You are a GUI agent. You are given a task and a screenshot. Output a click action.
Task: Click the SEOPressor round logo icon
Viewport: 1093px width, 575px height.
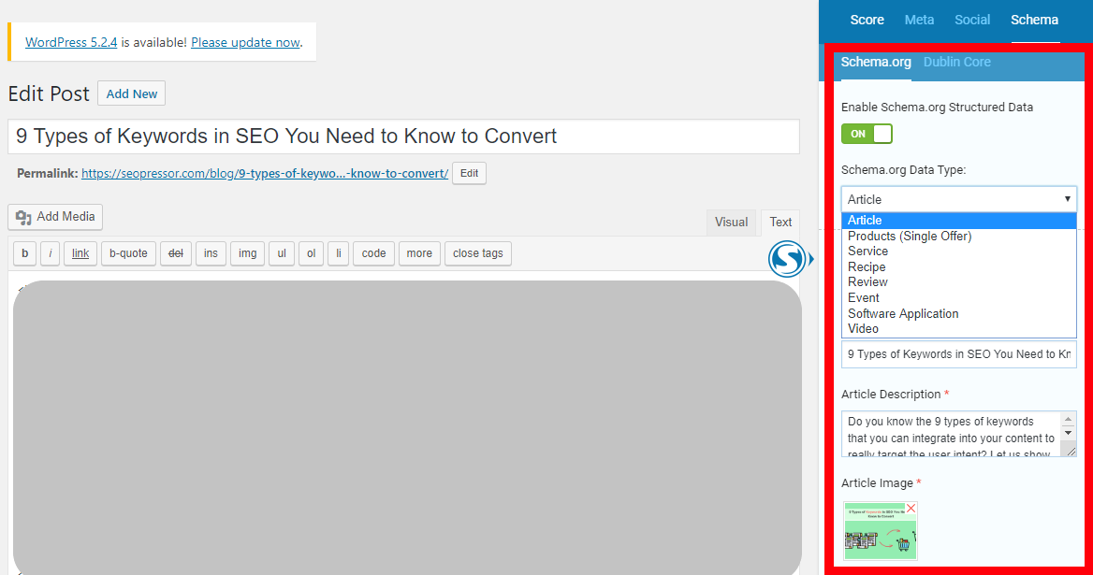point(787,259)
